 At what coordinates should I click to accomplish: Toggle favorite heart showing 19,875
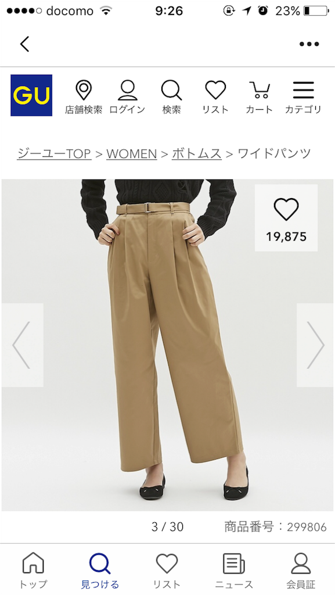coord(286,218)
